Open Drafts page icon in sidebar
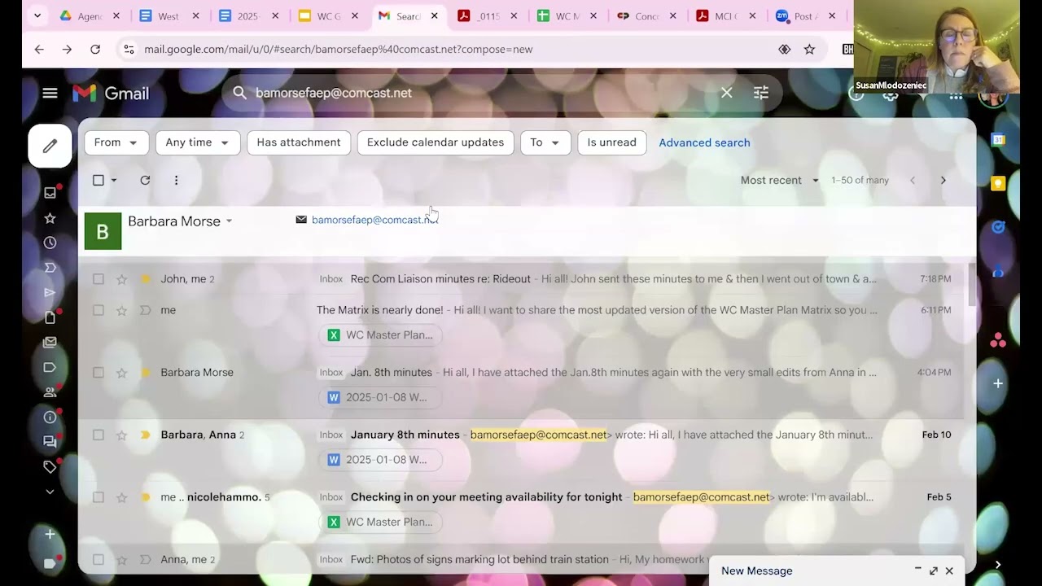 (50, 317)
